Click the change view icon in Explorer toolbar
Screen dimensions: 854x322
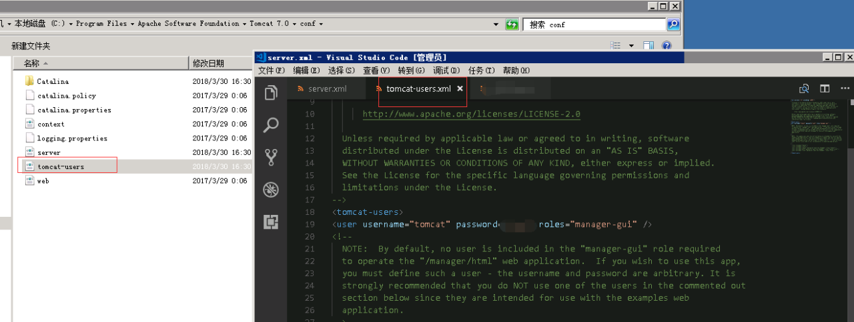[616, 46]
